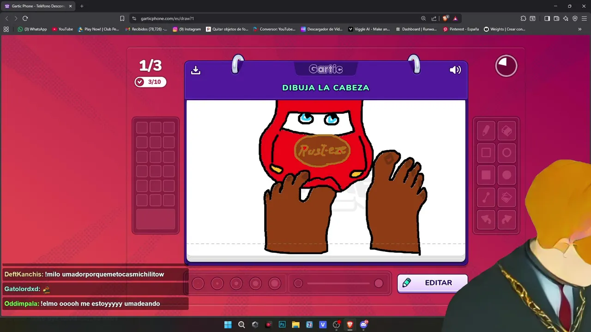Image resolution: width=591 pixels, height=332 pixels.
Task: Open the Quitar objetos de fotos bookmark
Action: (227, 29)
